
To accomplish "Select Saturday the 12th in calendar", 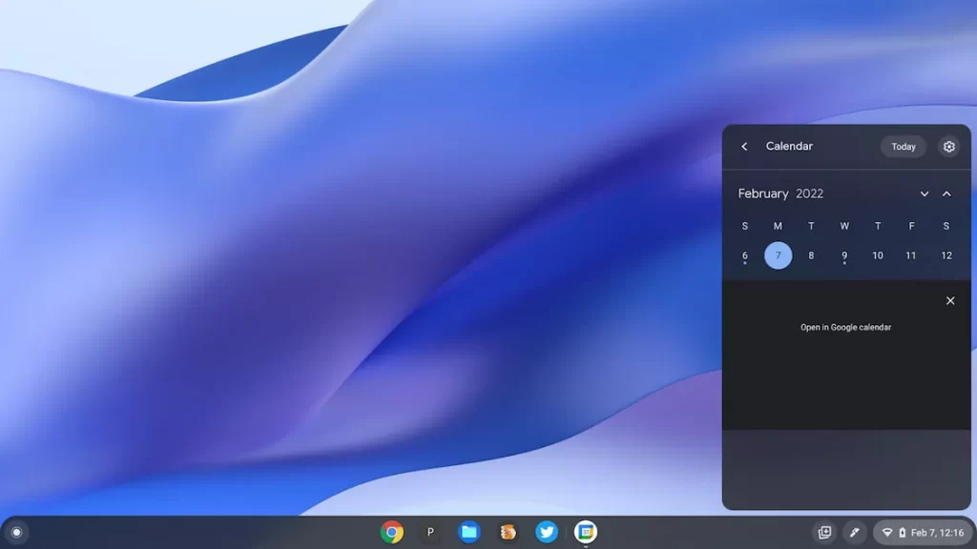I will [x=946, y=255].
